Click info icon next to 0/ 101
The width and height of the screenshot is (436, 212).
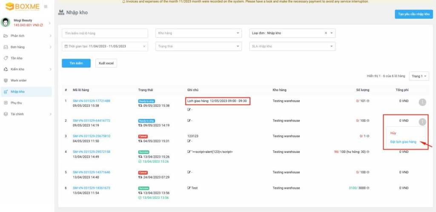coord(368,101)
